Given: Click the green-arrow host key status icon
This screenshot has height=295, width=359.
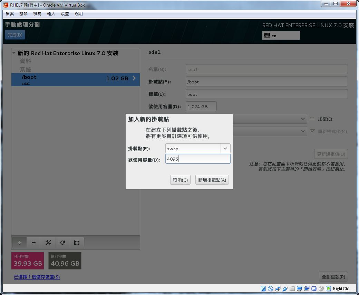Looking at the screenshot, I should click(x=329, y=288).
